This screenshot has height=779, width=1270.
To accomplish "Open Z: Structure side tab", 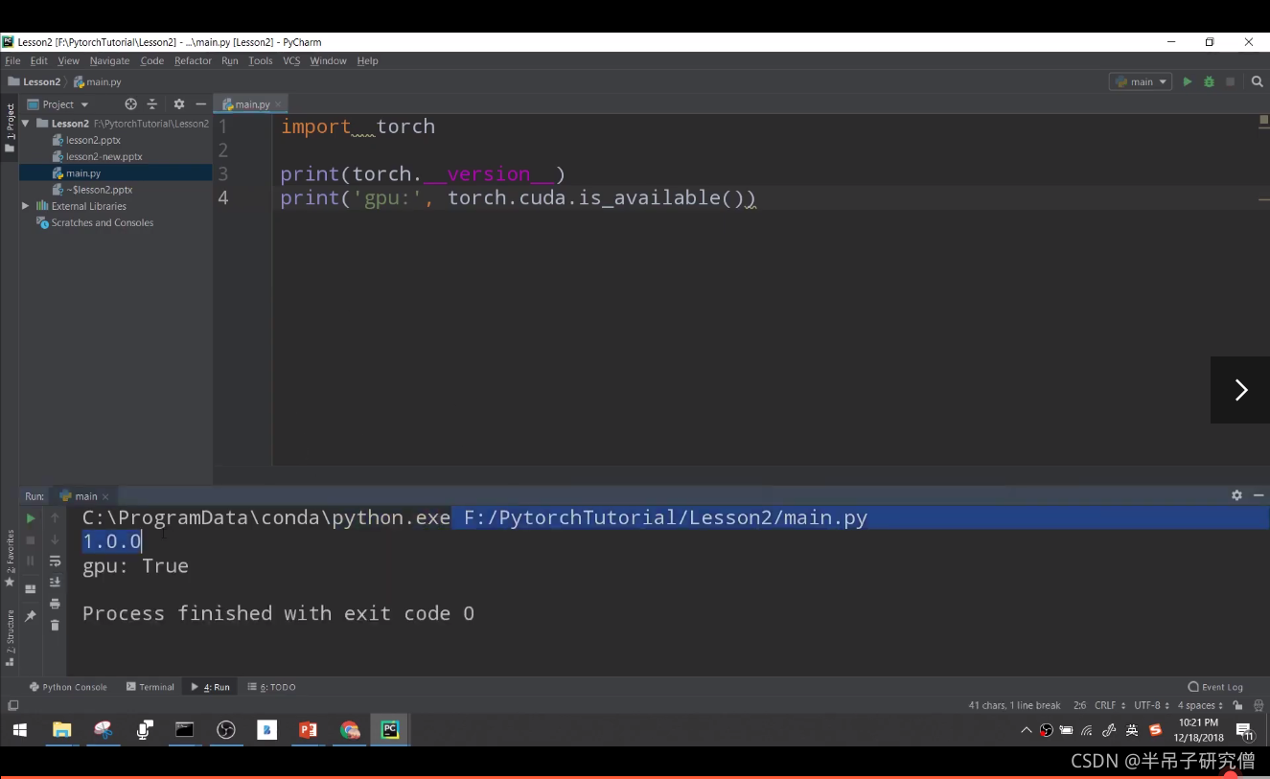I will pos(10,637).
